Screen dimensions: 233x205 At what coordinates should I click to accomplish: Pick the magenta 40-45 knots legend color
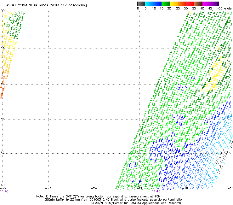pos(207,4)
